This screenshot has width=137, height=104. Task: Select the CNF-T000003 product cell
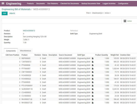[27, 72]
